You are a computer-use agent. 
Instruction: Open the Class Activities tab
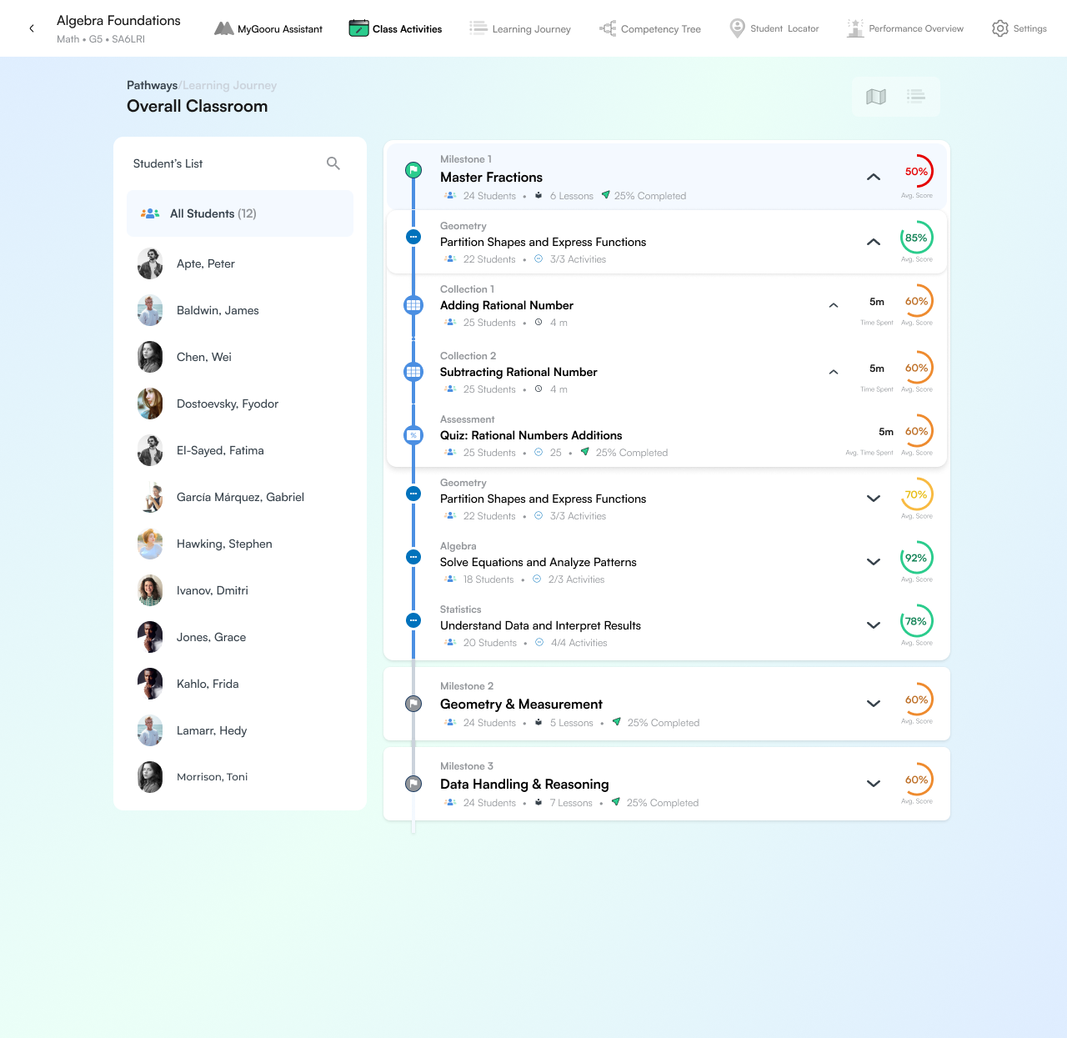click(395, 28)
